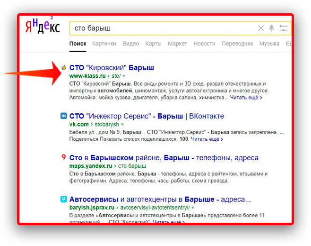This screenshot has width=311, height=246.
Task: Click snippet text 'СТО "Кировский" Барыш. Все виды ремонта'
Action: click(124, 84)
